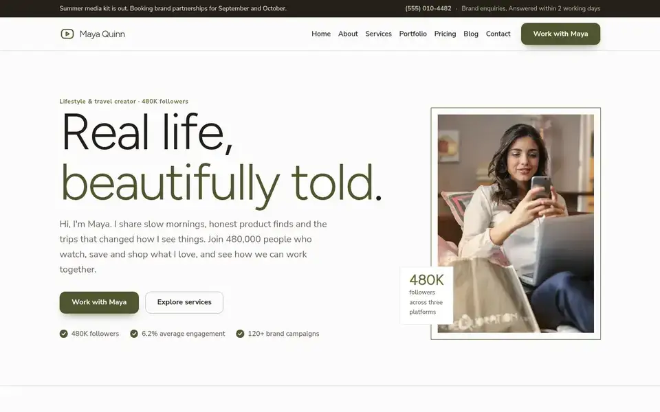
Task: Click the 480K followers stat text
Action: 95,334
